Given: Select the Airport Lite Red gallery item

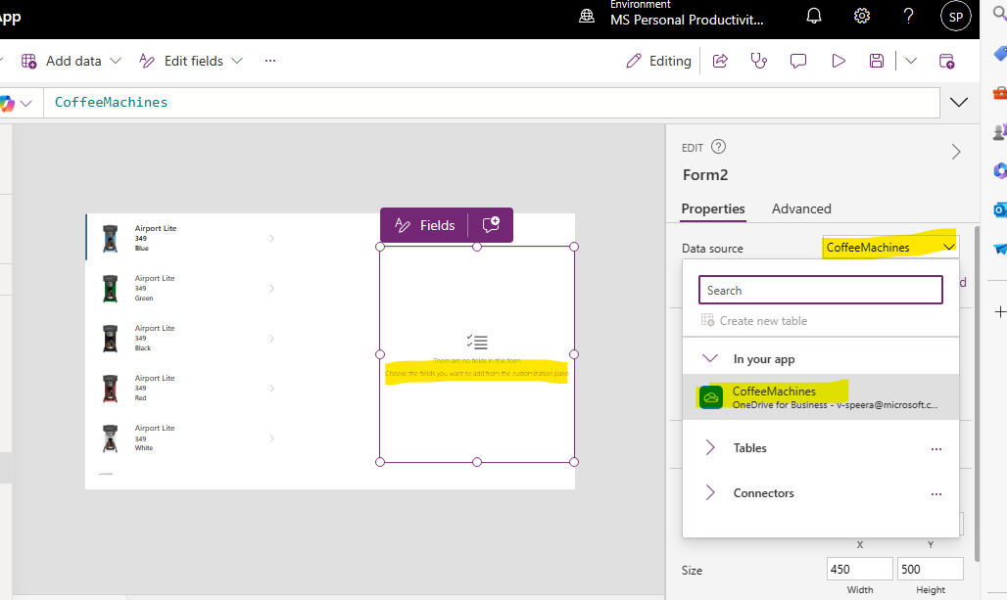Looking at the screenshot, I should click(183, 389).
